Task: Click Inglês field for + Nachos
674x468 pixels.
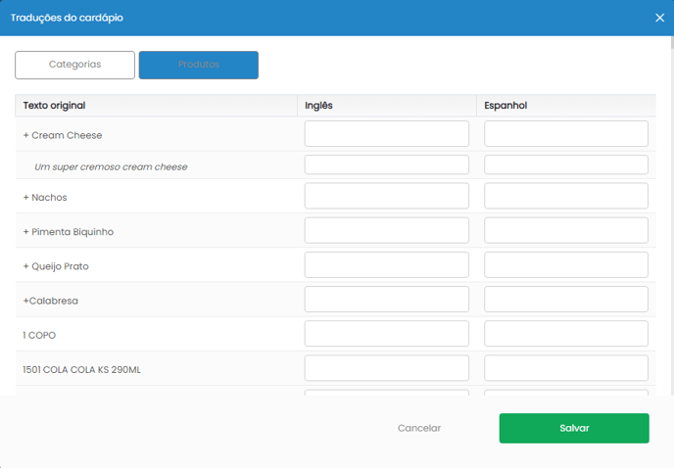Action: (x=386, y=196)
